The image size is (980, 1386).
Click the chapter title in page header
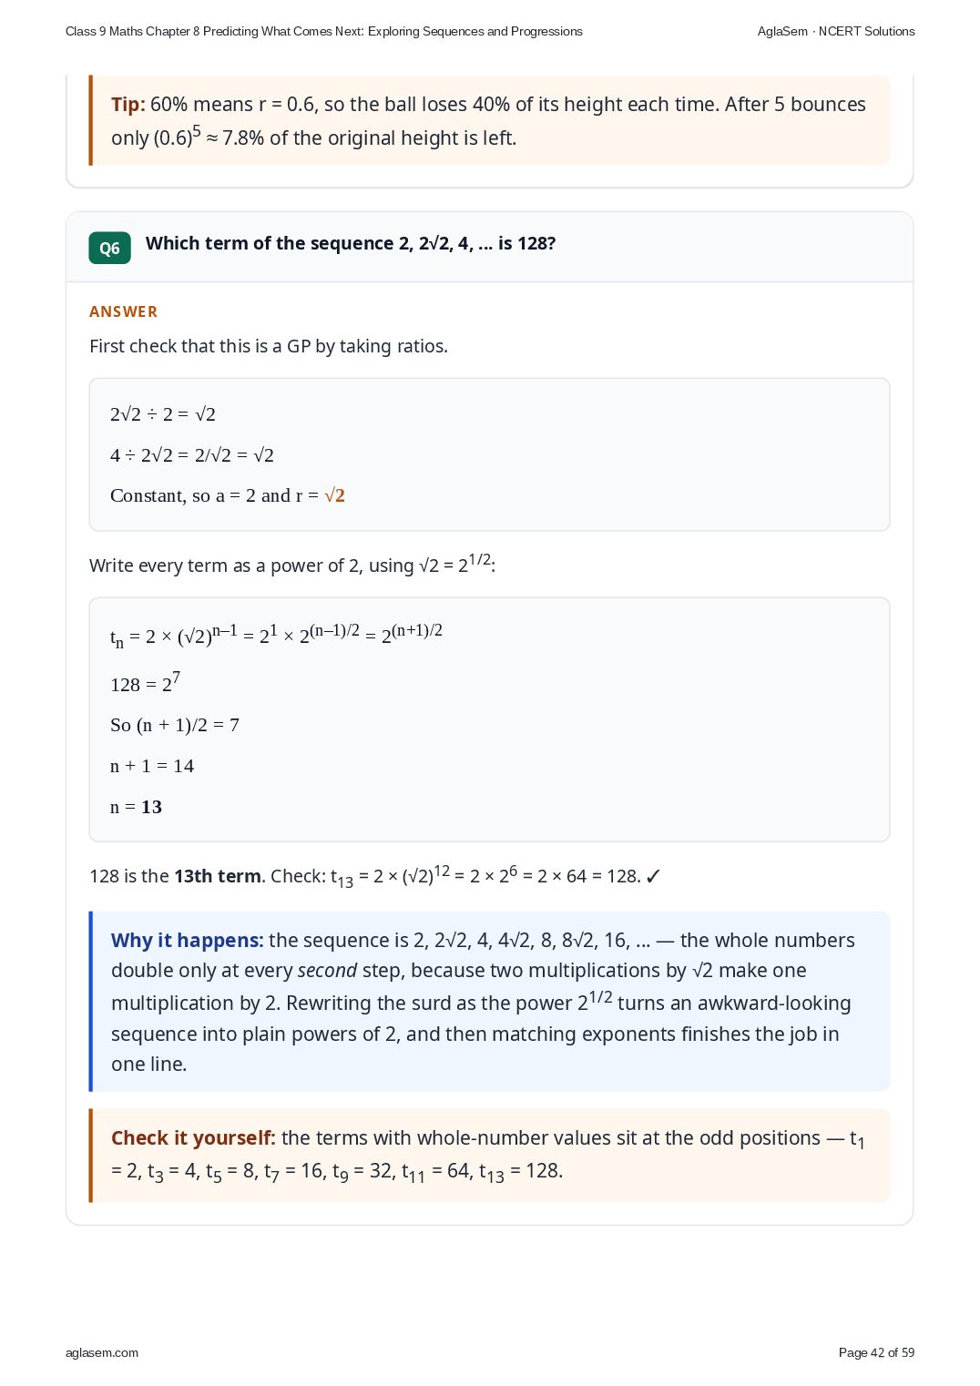point(324,31)
